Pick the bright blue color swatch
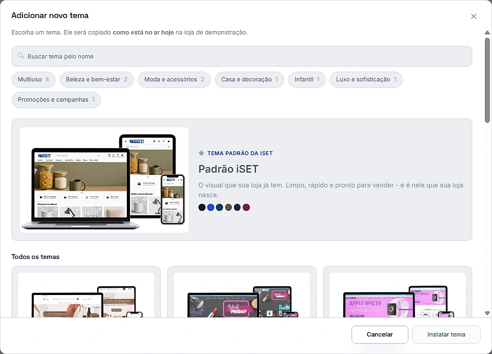This screenshot has height=354, width=492. click(x=211, y=207)
